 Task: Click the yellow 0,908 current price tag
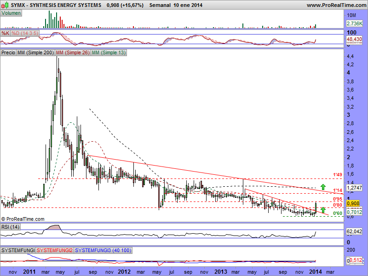(x=353, y=203)
